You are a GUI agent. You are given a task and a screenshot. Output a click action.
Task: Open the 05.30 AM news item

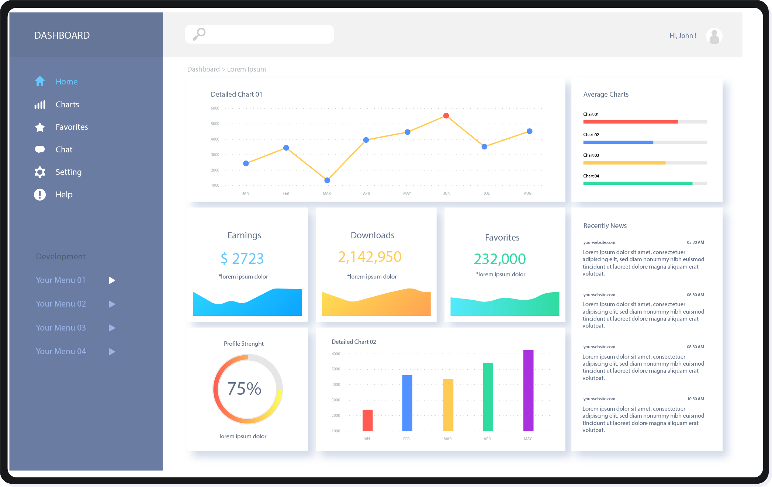644,258
